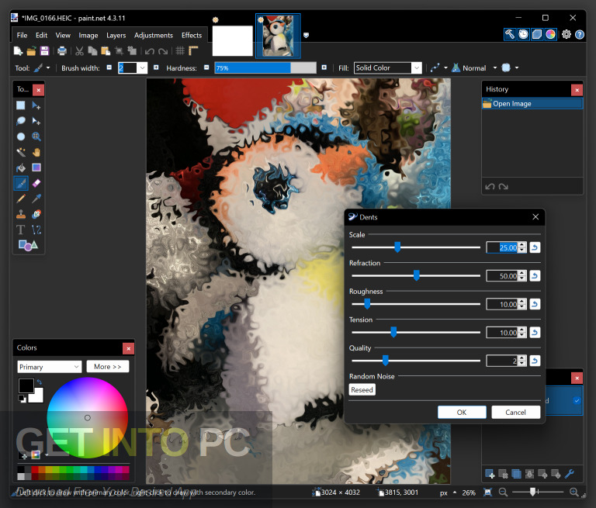Image resolution: width=596 pixels, height=508 pixels.
Task: Toggle pixel grid display
Action: pos(180,51)
